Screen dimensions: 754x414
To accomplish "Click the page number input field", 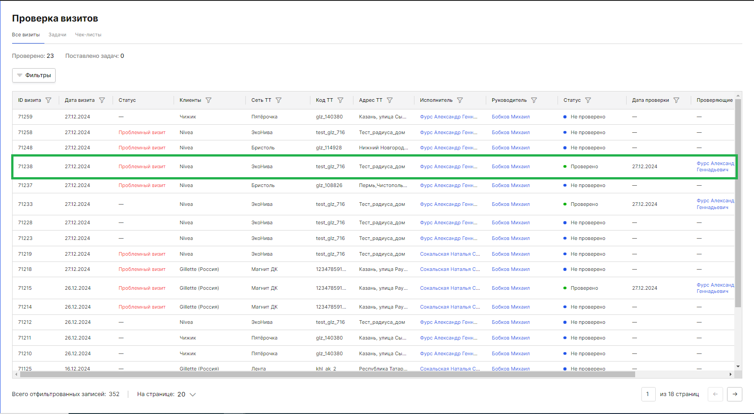I will [648, 394].
